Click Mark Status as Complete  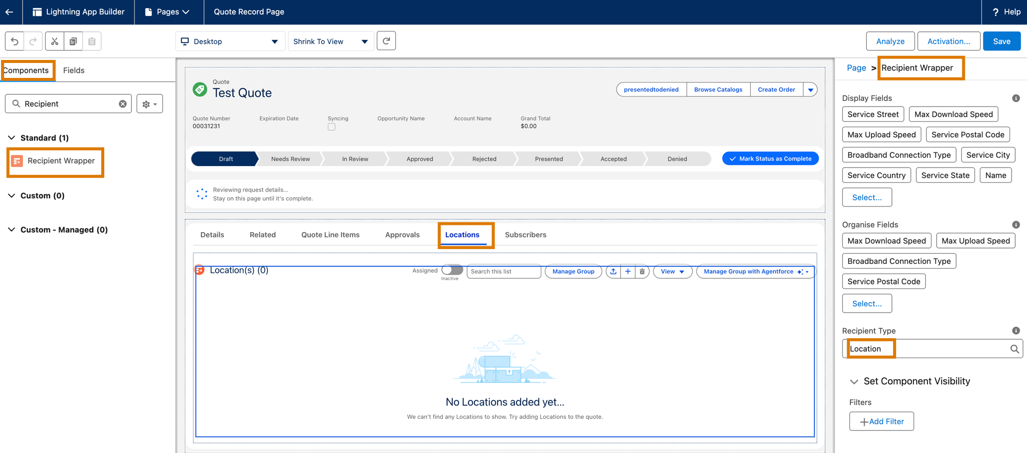tap(770, 159)
